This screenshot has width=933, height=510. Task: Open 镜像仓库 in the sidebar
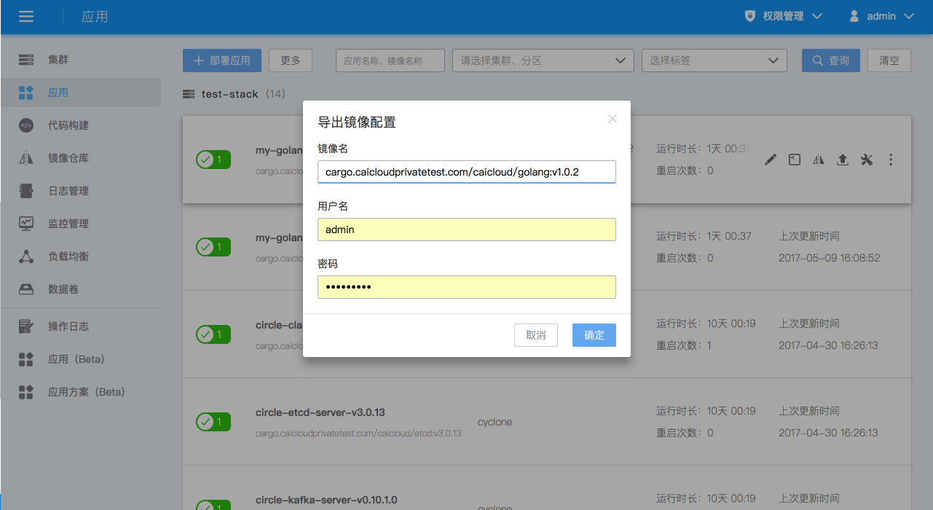tap(68, 158)
